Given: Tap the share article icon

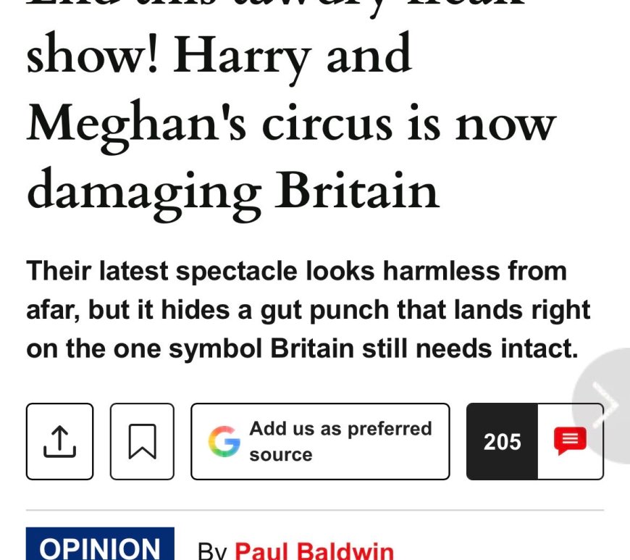Looking at the screenshot, I should point(59,441).
